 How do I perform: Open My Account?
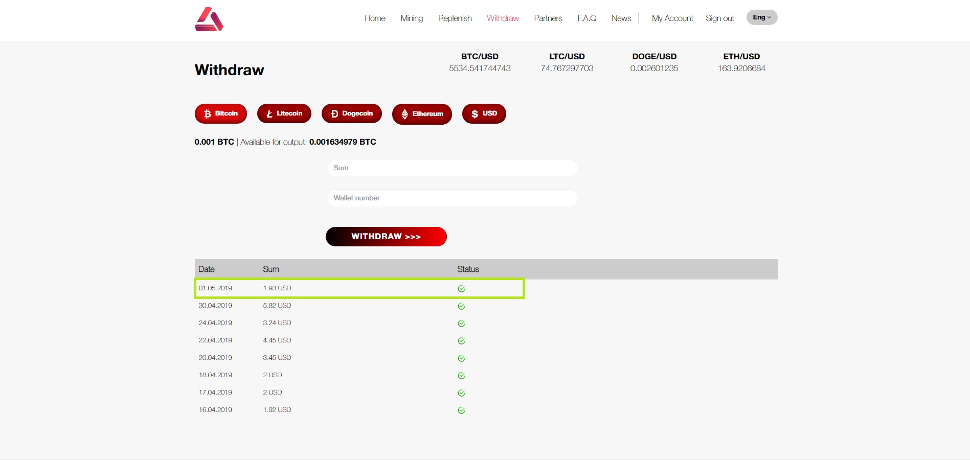click(x=672, y=18)
